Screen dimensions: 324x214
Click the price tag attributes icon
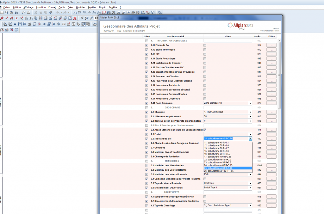click(x=78, y=24)
